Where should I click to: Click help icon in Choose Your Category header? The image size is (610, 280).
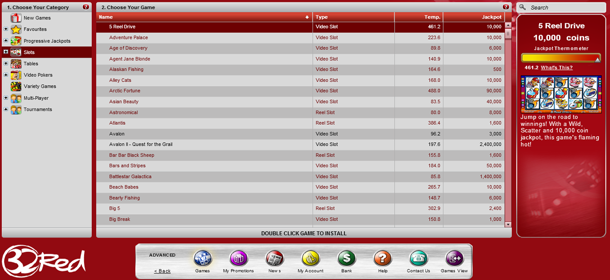point(86,7)
